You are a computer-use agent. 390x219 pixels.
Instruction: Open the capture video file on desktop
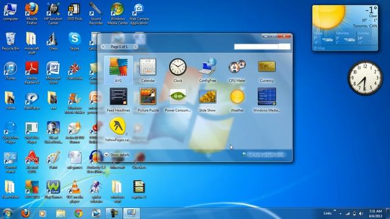click(139, 190)
